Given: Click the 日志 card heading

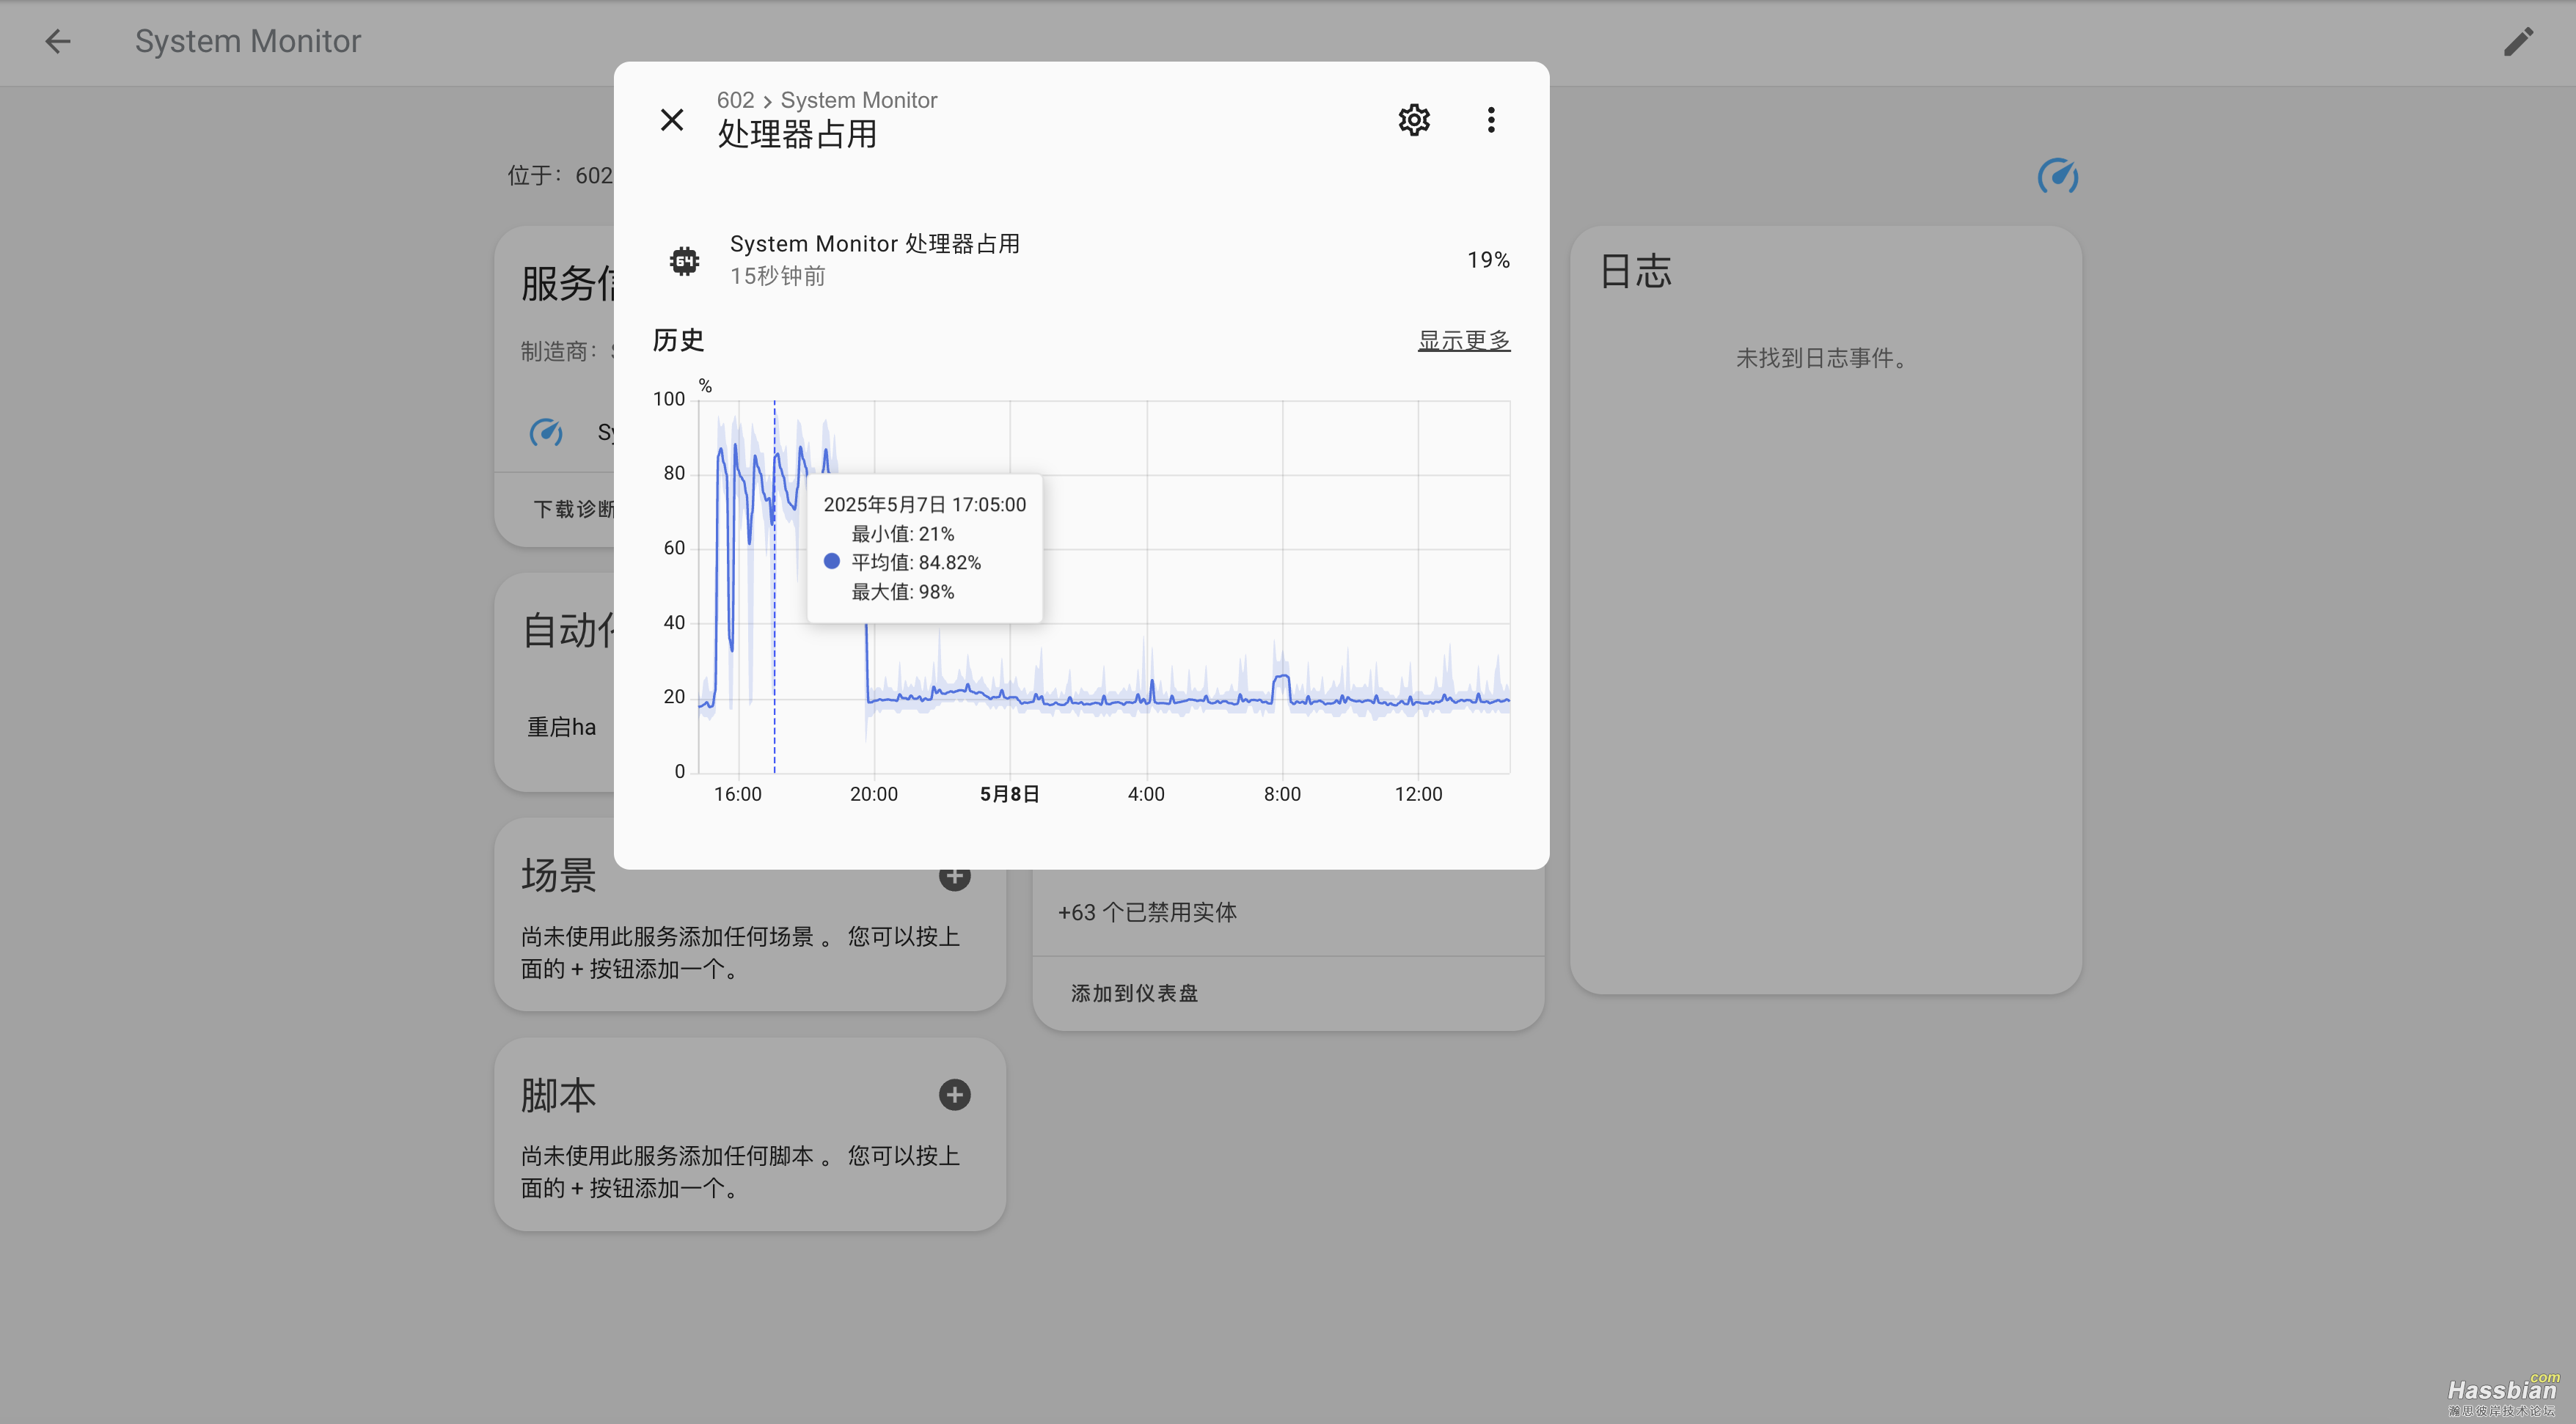Looking at the screenshot, I should click(x=1636, y=271).
